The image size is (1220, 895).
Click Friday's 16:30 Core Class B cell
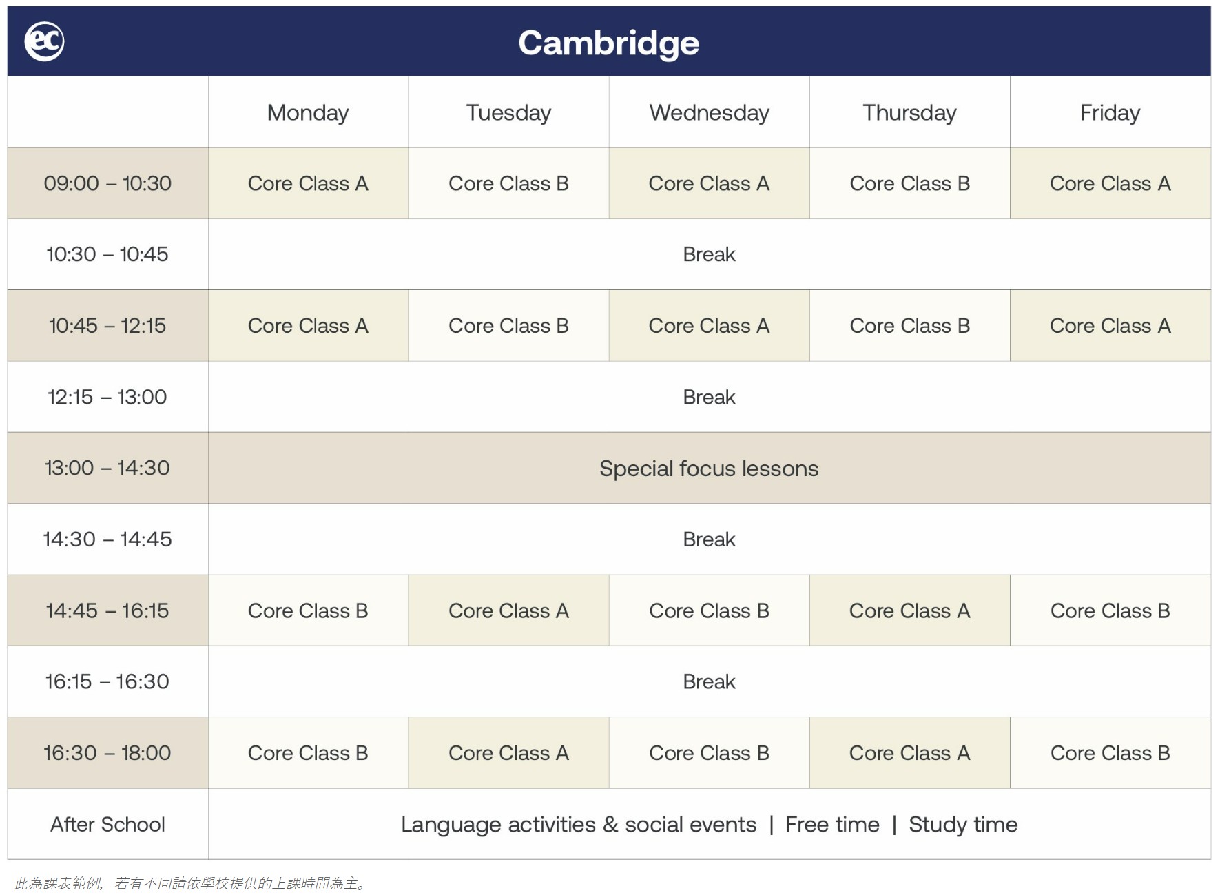[x=1110, y=753]
